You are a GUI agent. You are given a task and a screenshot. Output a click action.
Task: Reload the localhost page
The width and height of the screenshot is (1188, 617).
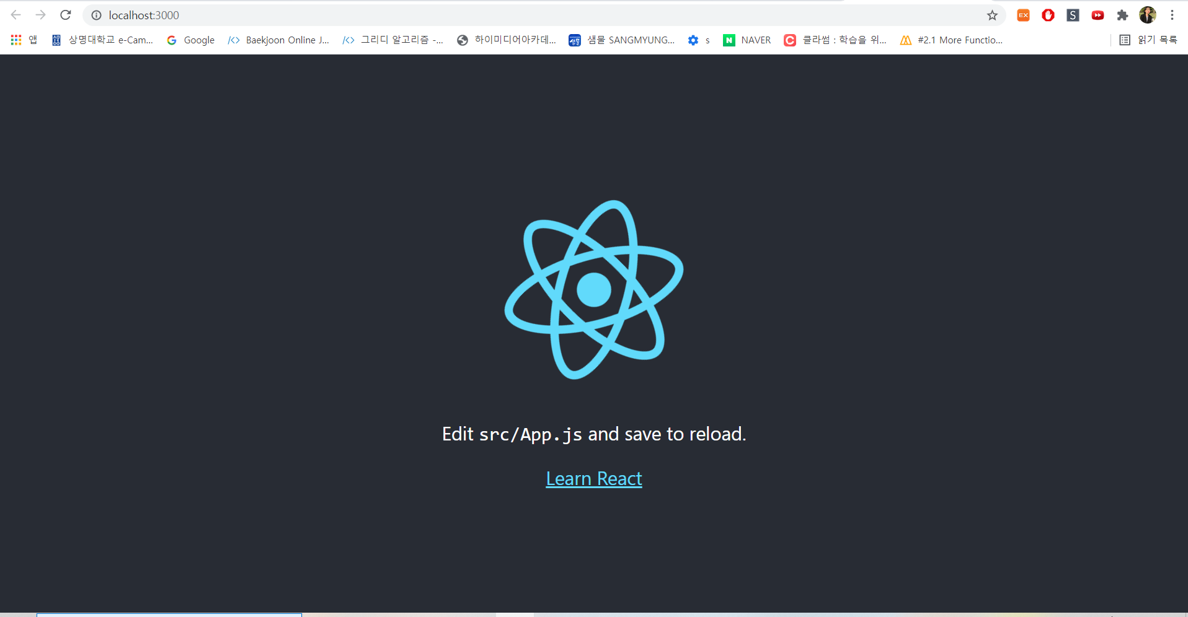66,15
